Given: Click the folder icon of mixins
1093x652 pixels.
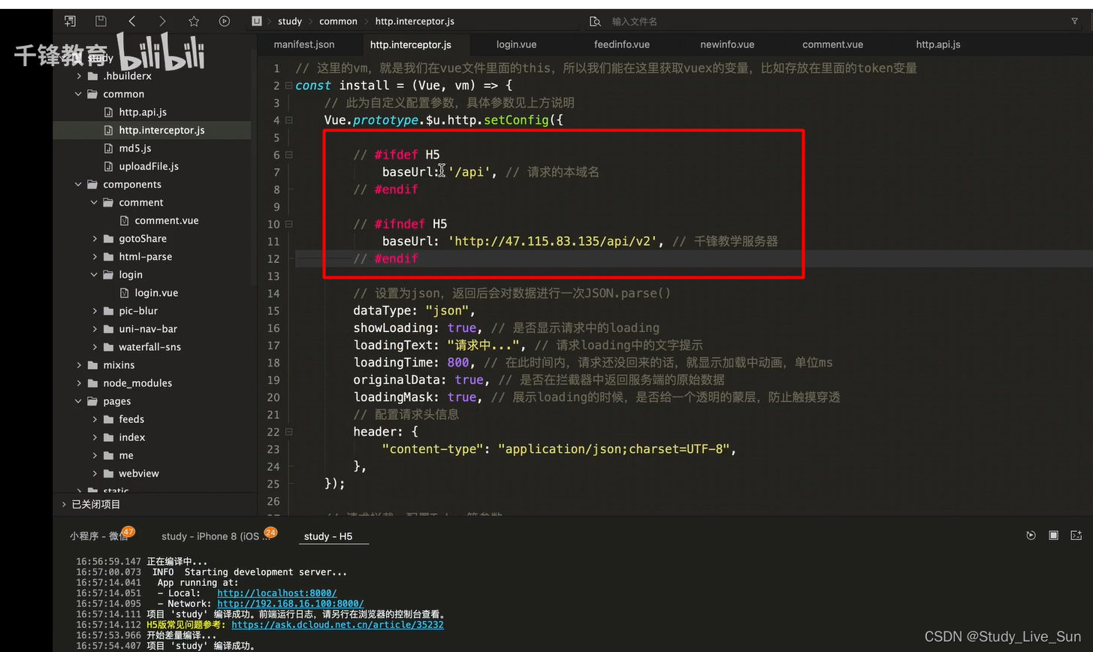Looking at the screenshot, I should [x=92, y=365].
